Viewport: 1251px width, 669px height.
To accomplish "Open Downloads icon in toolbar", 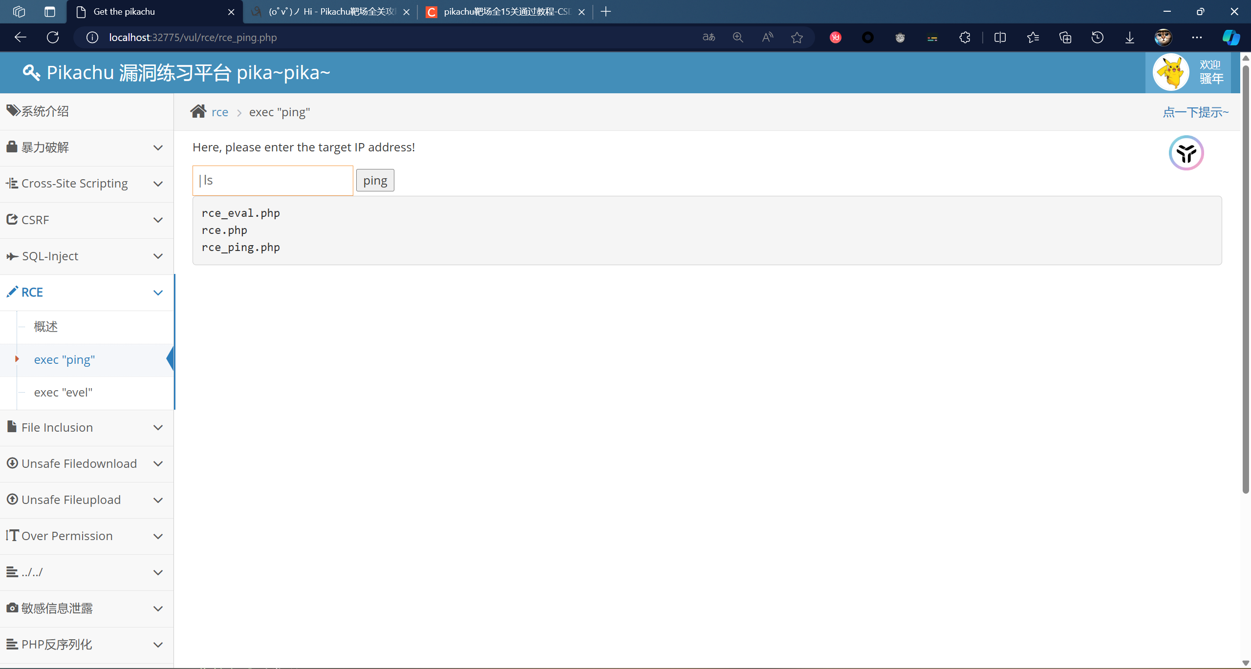I will [1129, 38].
